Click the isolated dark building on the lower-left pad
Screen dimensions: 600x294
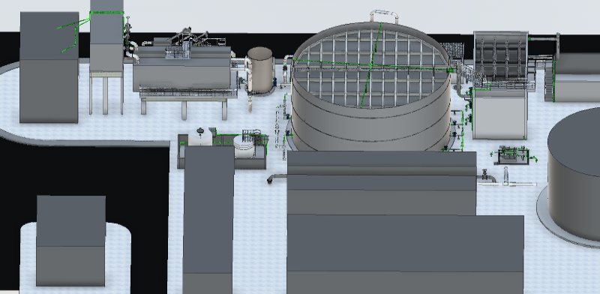pyautogui.click(x=70, y=241)
